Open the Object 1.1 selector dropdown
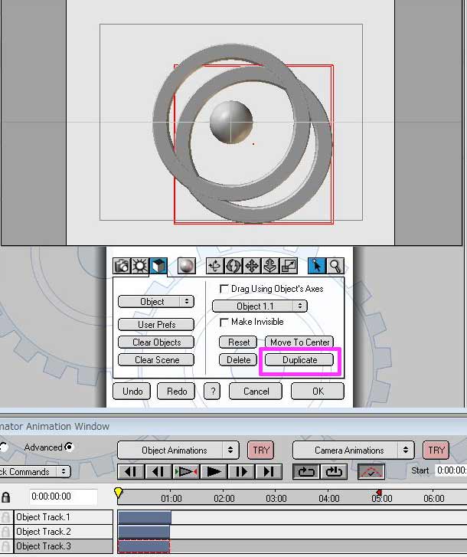Image resolution: width=467 pixels, height=557 pixels. (x=260, y=306)
